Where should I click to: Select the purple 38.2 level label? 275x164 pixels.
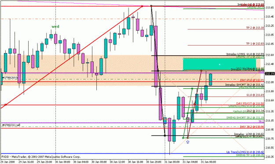click(261, 121)
